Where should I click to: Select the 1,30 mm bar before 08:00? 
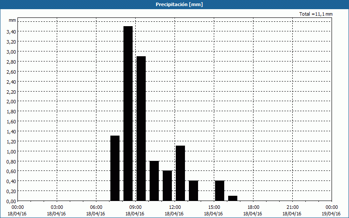[115, 168]
